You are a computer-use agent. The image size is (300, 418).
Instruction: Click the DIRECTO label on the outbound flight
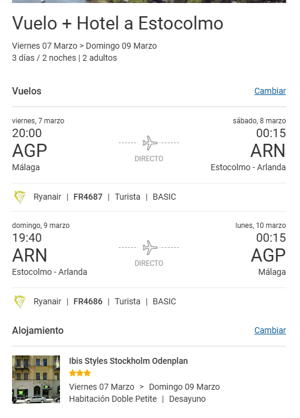[x=149, y=159]
